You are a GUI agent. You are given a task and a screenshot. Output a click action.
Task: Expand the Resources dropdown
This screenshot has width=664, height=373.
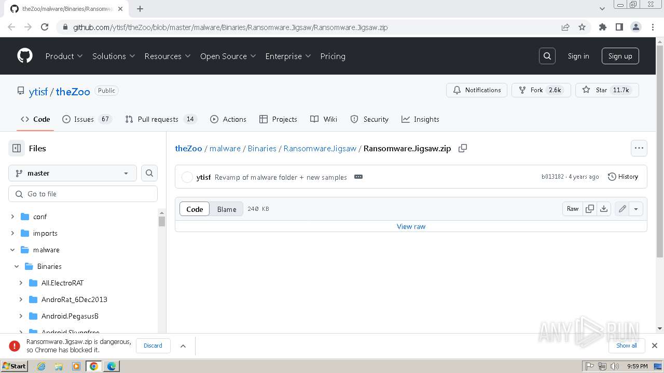[x=168, y=56]
